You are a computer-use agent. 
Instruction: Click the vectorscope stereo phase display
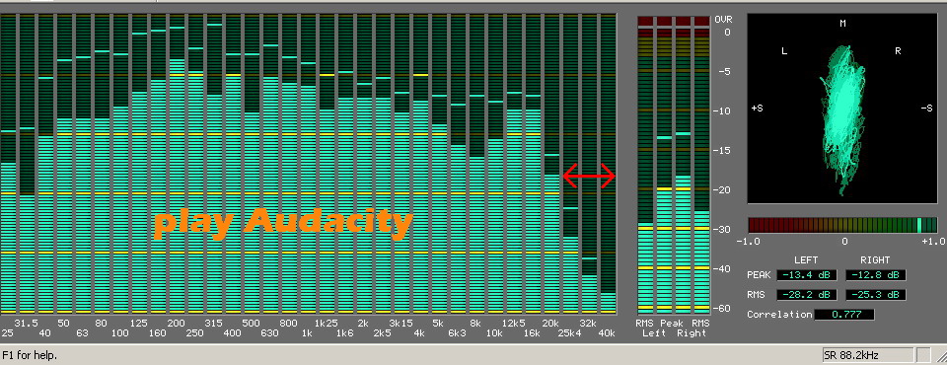(842, 109)
